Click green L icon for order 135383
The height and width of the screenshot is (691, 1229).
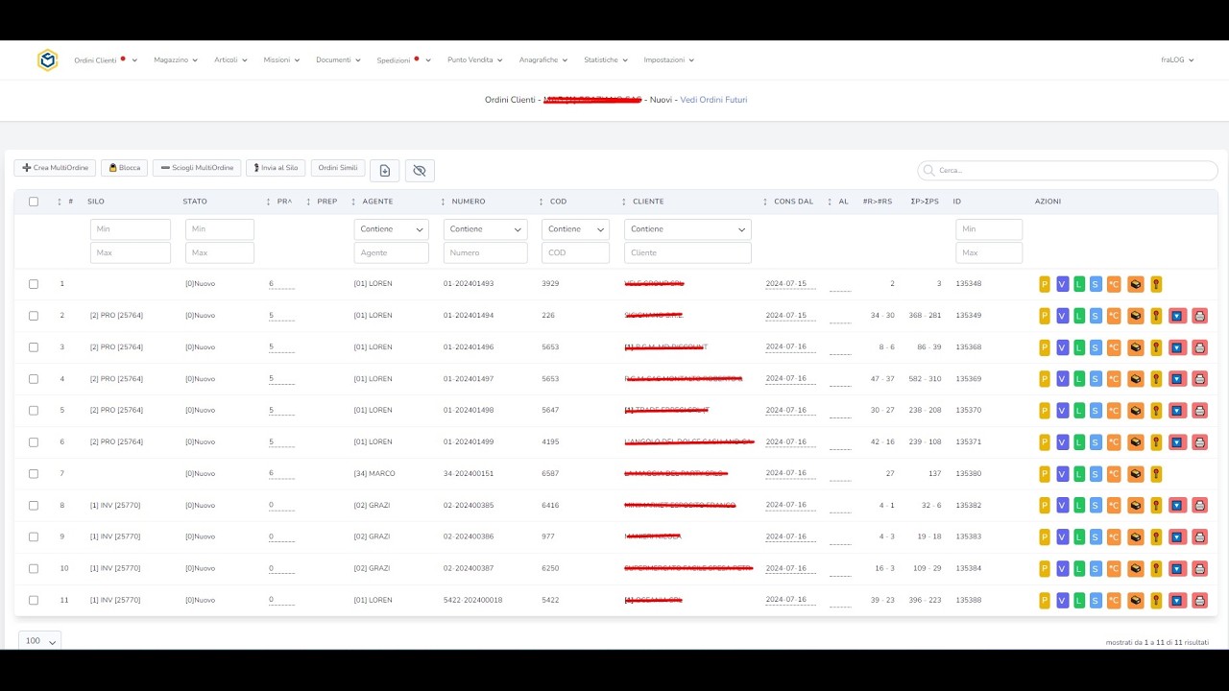(x=1078, y=537)
